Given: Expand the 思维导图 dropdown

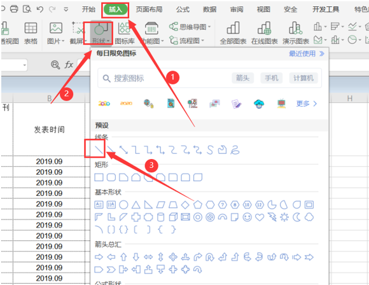Looking at the screenshot, I should coord(190,27).
